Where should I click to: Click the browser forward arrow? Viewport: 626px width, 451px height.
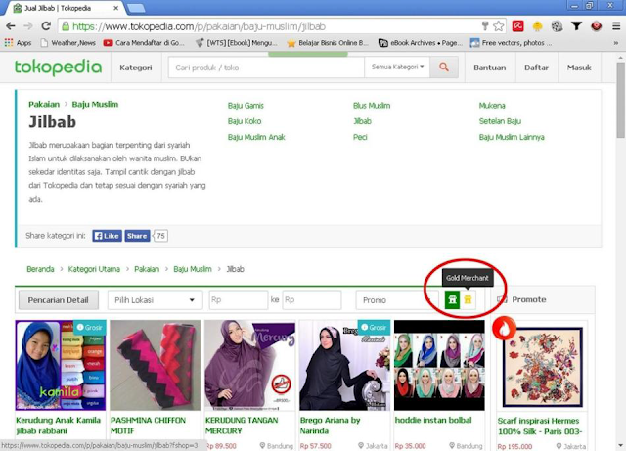(28, 26)
